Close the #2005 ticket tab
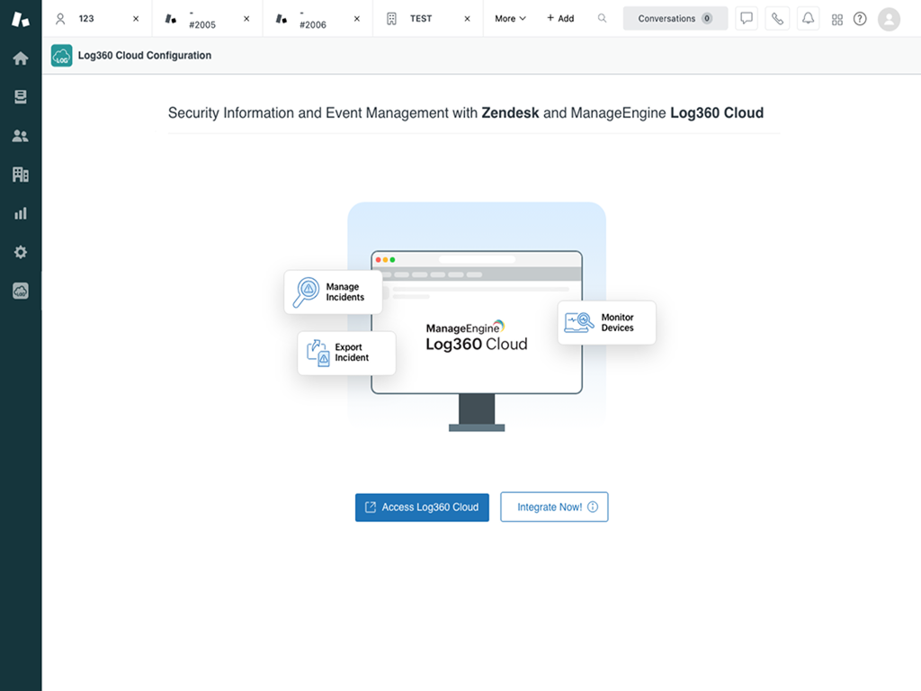The height and width of the screenshot is (691, 921). [246, 19]
